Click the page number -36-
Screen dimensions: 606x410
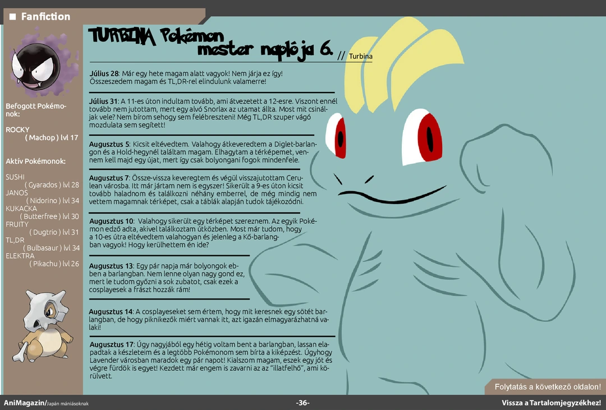click(x=303, y=403)
